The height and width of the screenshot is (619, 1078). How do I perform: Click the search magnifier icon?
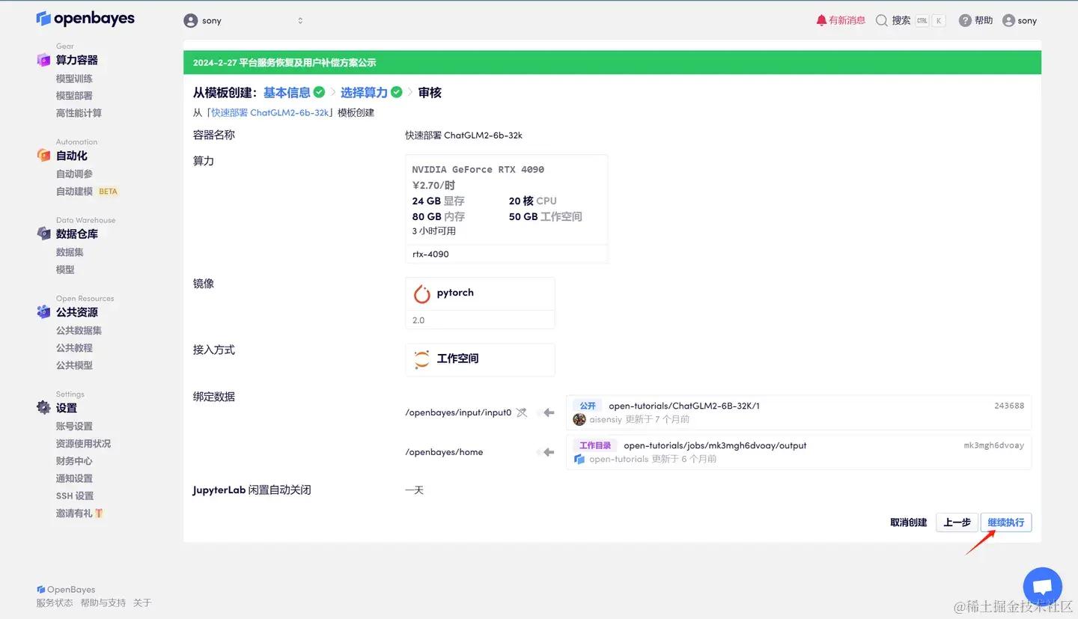pyautogui.click(x=881, y=20)
